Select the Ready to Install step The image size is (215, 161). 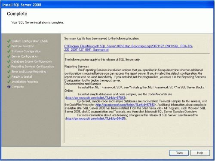click(x=21, y=77)
